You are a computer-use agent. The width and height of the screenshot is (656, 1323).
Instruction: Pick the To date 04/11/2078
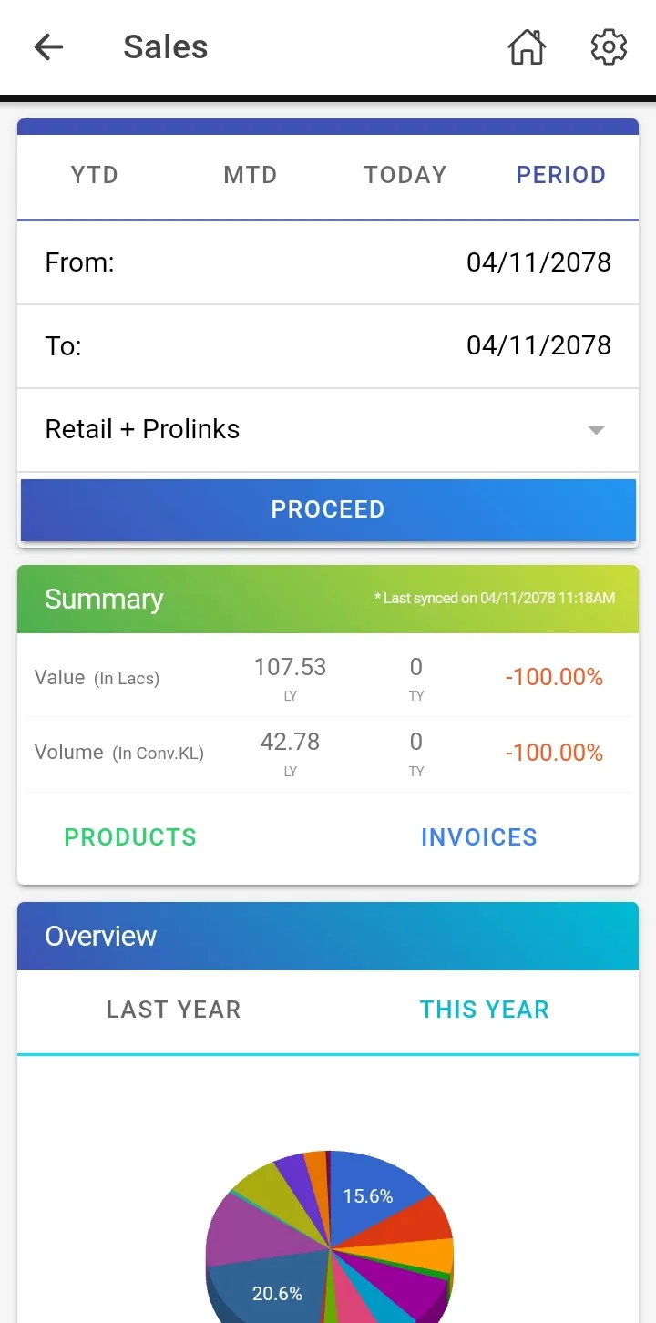point(328,346)
